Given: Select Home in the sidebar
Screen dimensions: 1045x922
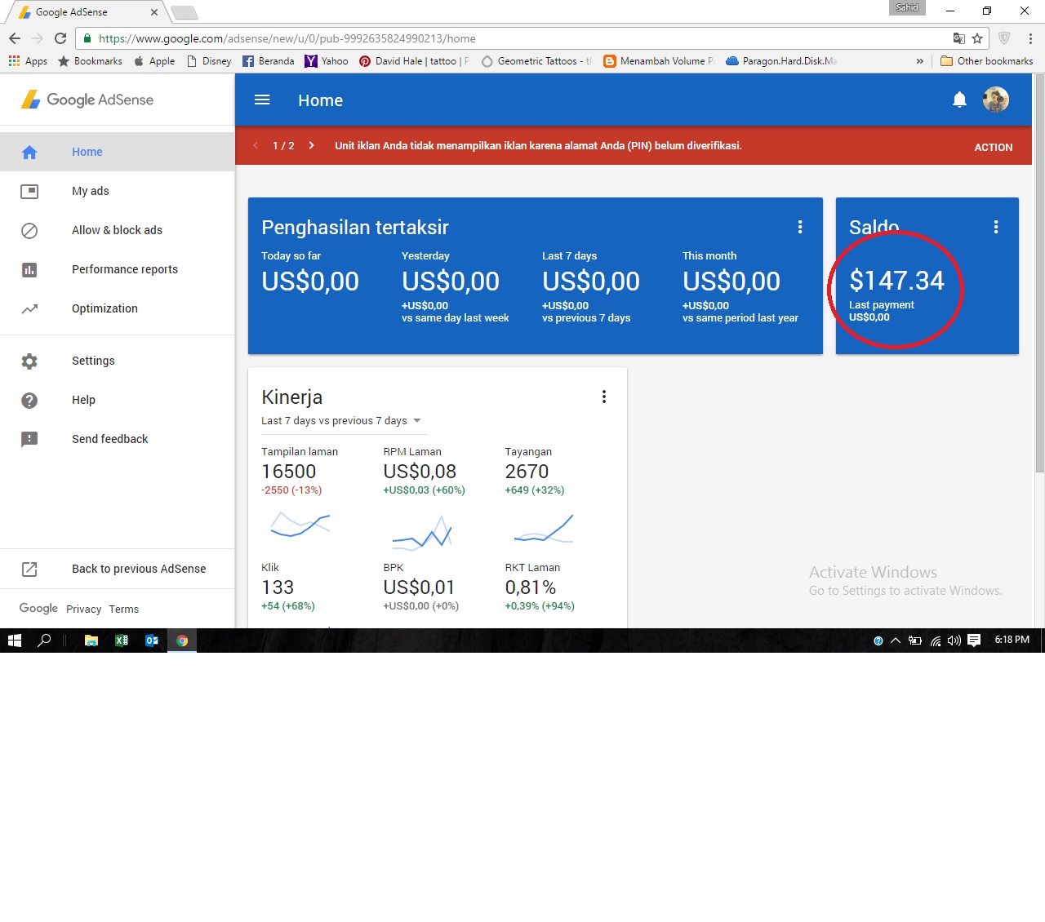Looking at the screenshot, I should pos(118,152).
